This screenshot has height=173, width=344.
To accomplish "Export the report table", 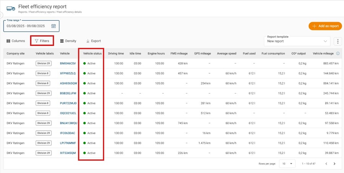I will pos(94,41).
